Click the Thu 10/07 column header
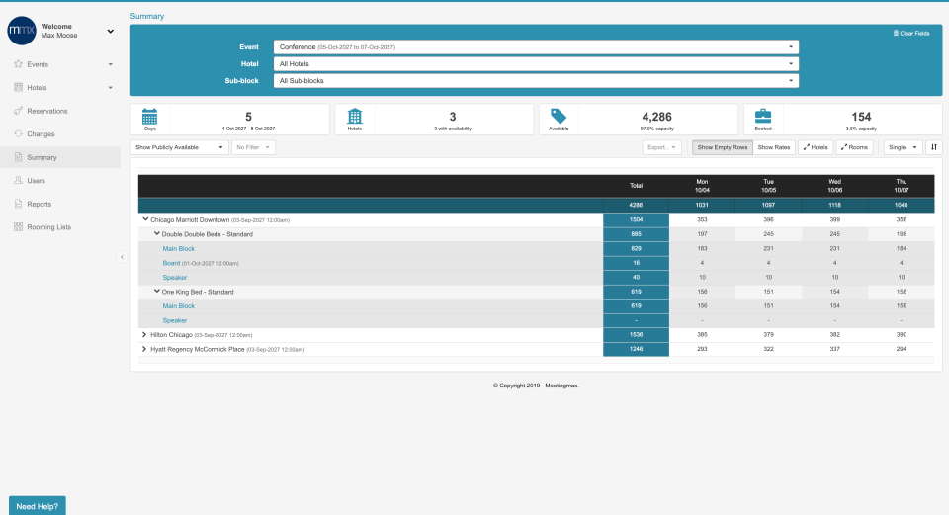Screen dimensions: 949x515 (902, 186)
